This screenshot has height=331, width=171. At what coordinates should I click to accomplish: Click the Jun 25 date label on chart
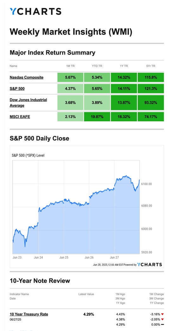point(64,258)
